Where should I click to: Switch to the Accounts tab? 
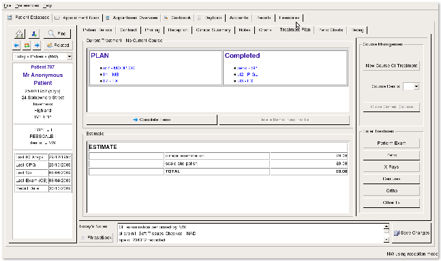click(239, 18)
